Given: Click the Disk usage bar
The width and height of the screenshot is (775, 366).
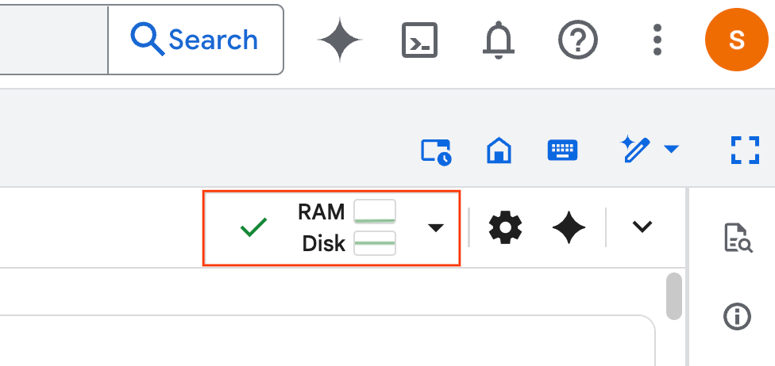Looking at the screenshot, I should tap(375, 243).
